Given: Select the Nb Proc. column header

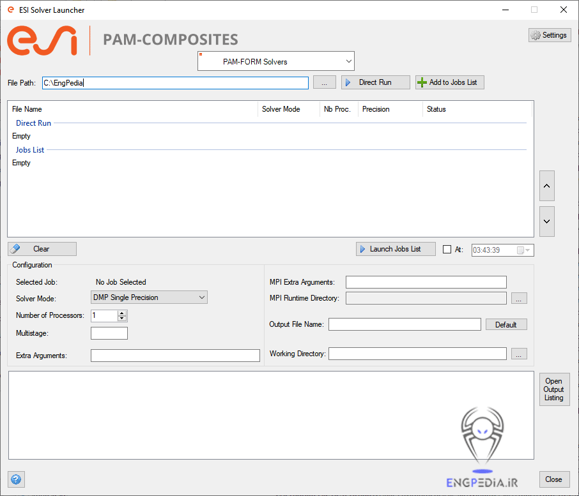Looking at the screenshot, I should click(337, 109).
